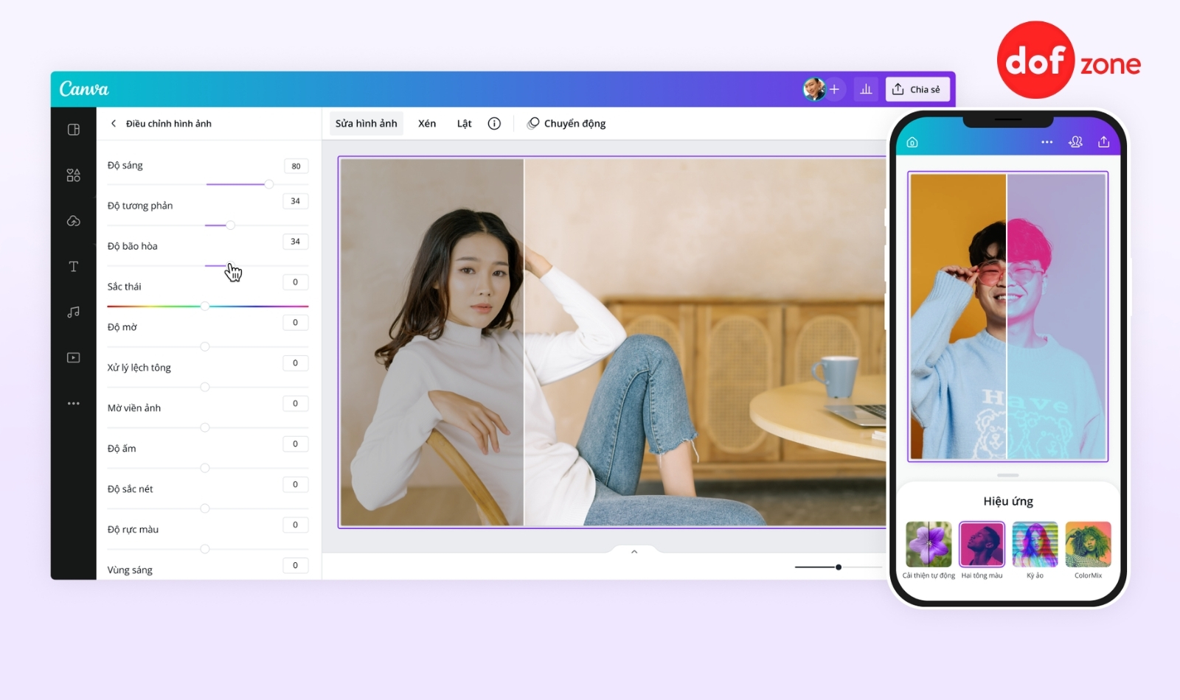Screen dimensions: 1180x700
Task: Show more sidebar options (three dots)
Action: (74, 404)
